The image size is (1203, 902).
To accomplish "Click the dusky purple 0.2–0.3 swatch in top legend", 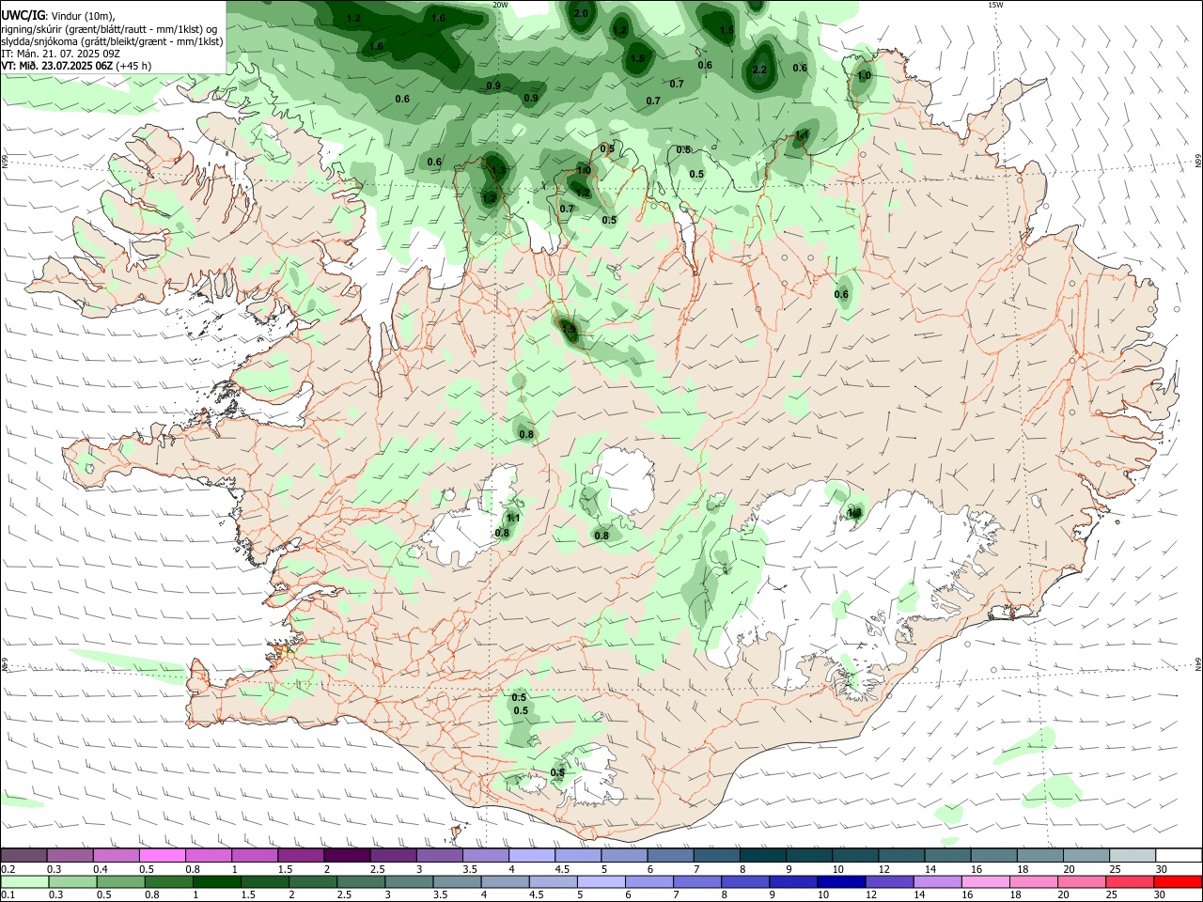I will 23,856.
